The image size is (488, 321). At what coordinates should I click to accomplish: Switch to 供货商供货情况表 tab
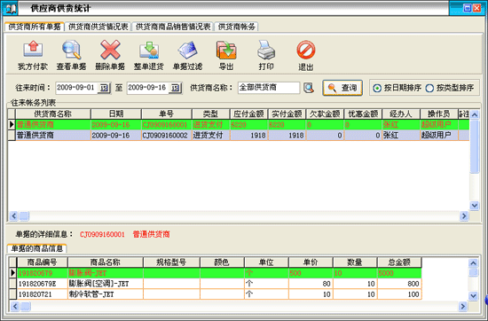(x=98, y=27)
